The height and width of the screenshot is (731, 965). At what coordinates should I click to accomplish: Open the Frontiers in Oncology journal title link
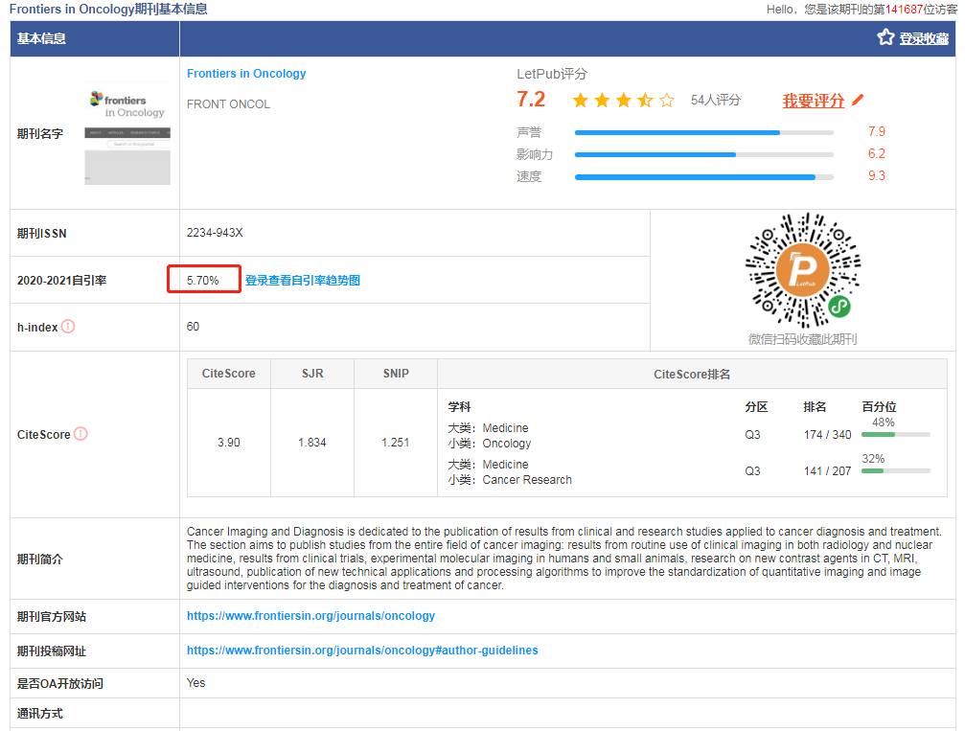tap(246, 73)
